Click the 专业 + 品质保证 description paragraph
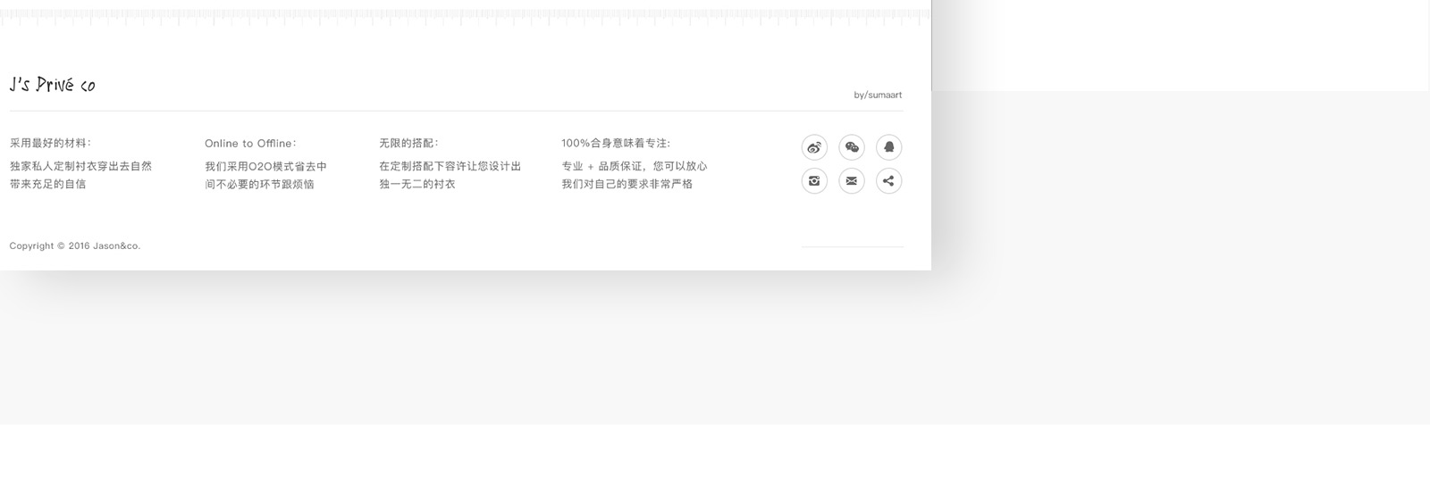Image resolution: width=1430 pixels, height=482 pixels. tap(634, 175)
